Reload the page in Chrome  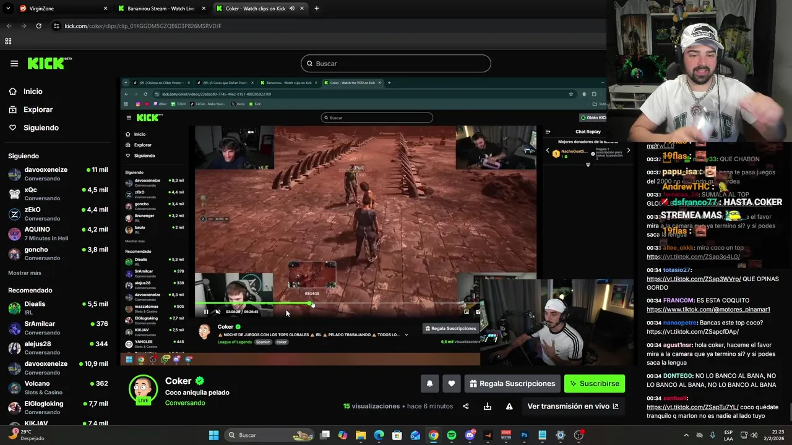click(x=38, y=26)
